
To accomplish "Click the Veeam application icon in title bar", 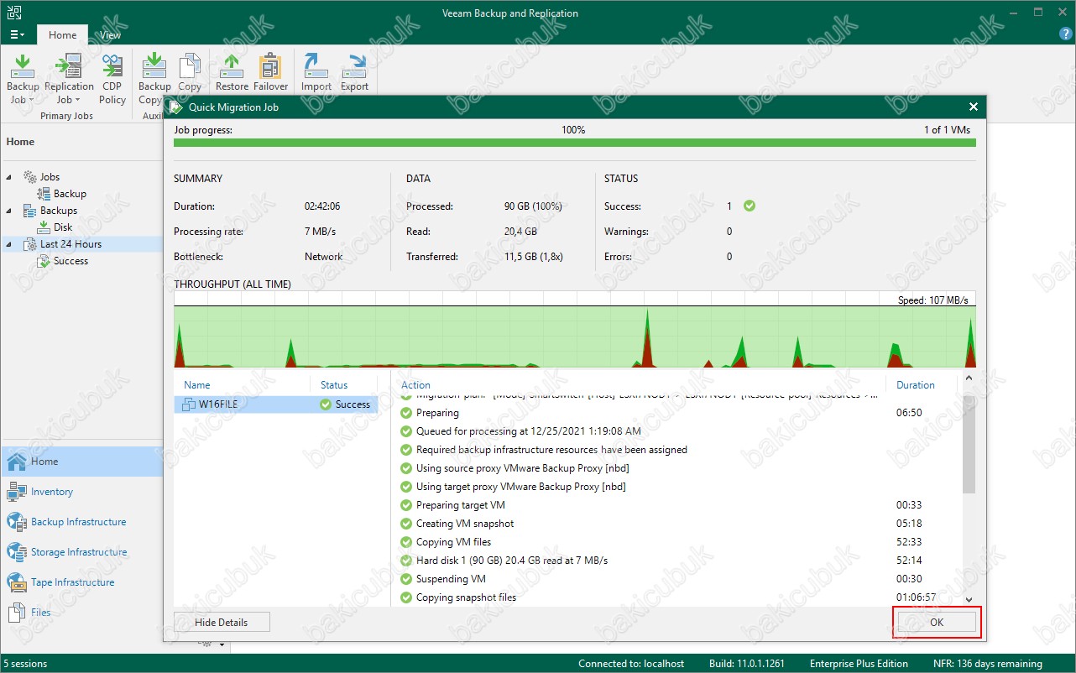I will tap(13, 13).
